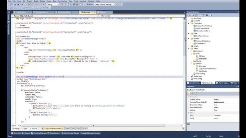The width and height of the screenshot is (246, 138).
Task: Open the Analyze menu
Action: pos(83,1)
